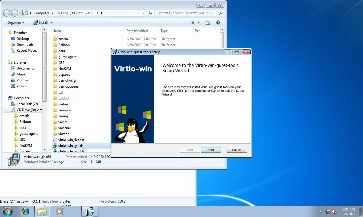Select the virtio-win-gt-x64 installer file
This screenshot has height=217, width=363.
(x=71, y=146)
